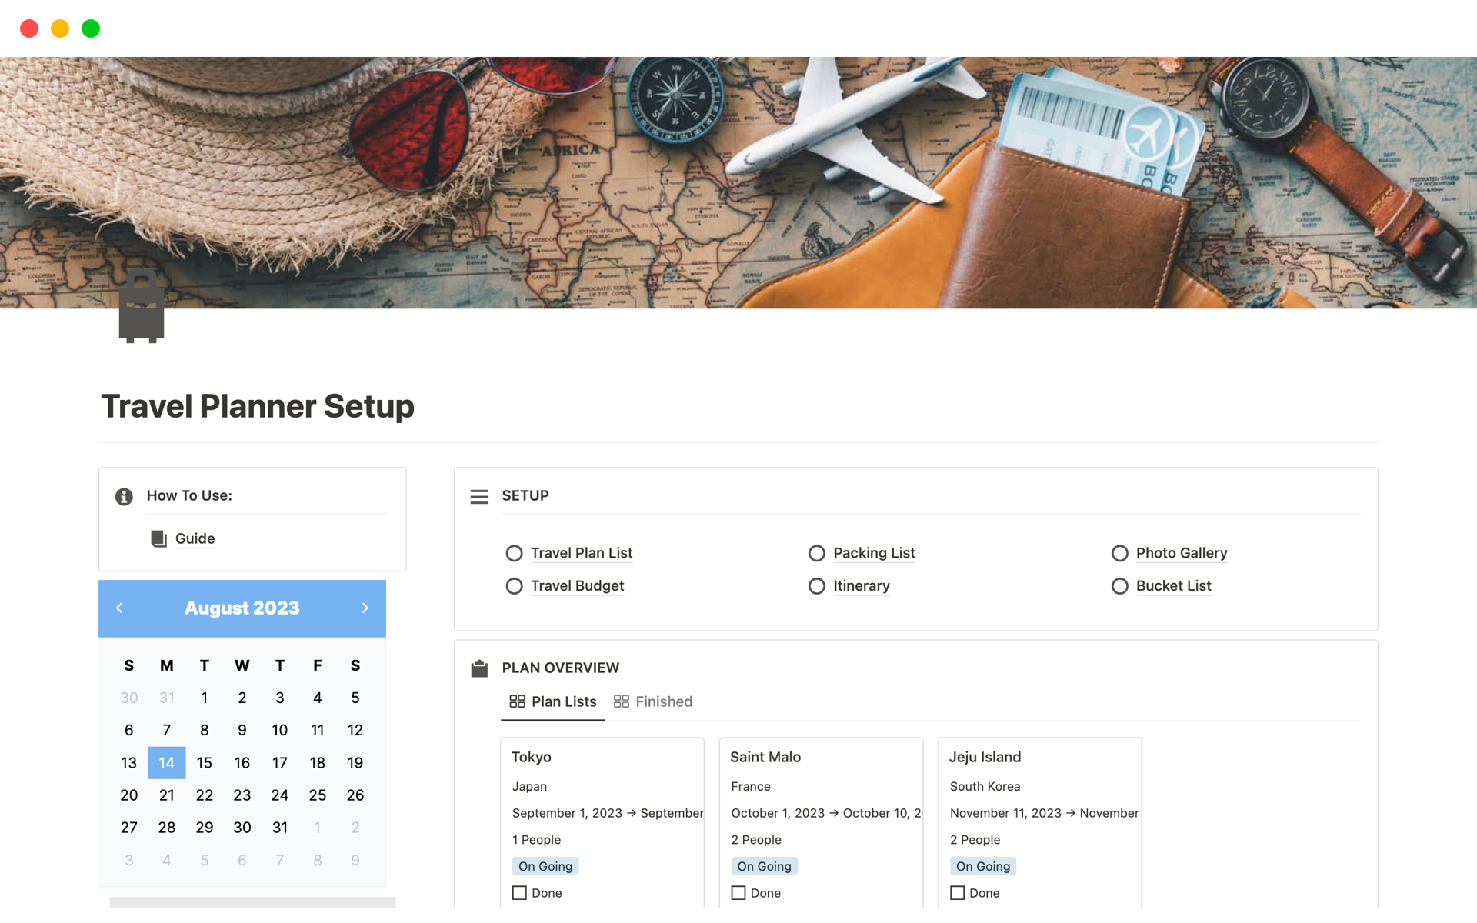Open the Packing List page link

[x=874, y=553]
